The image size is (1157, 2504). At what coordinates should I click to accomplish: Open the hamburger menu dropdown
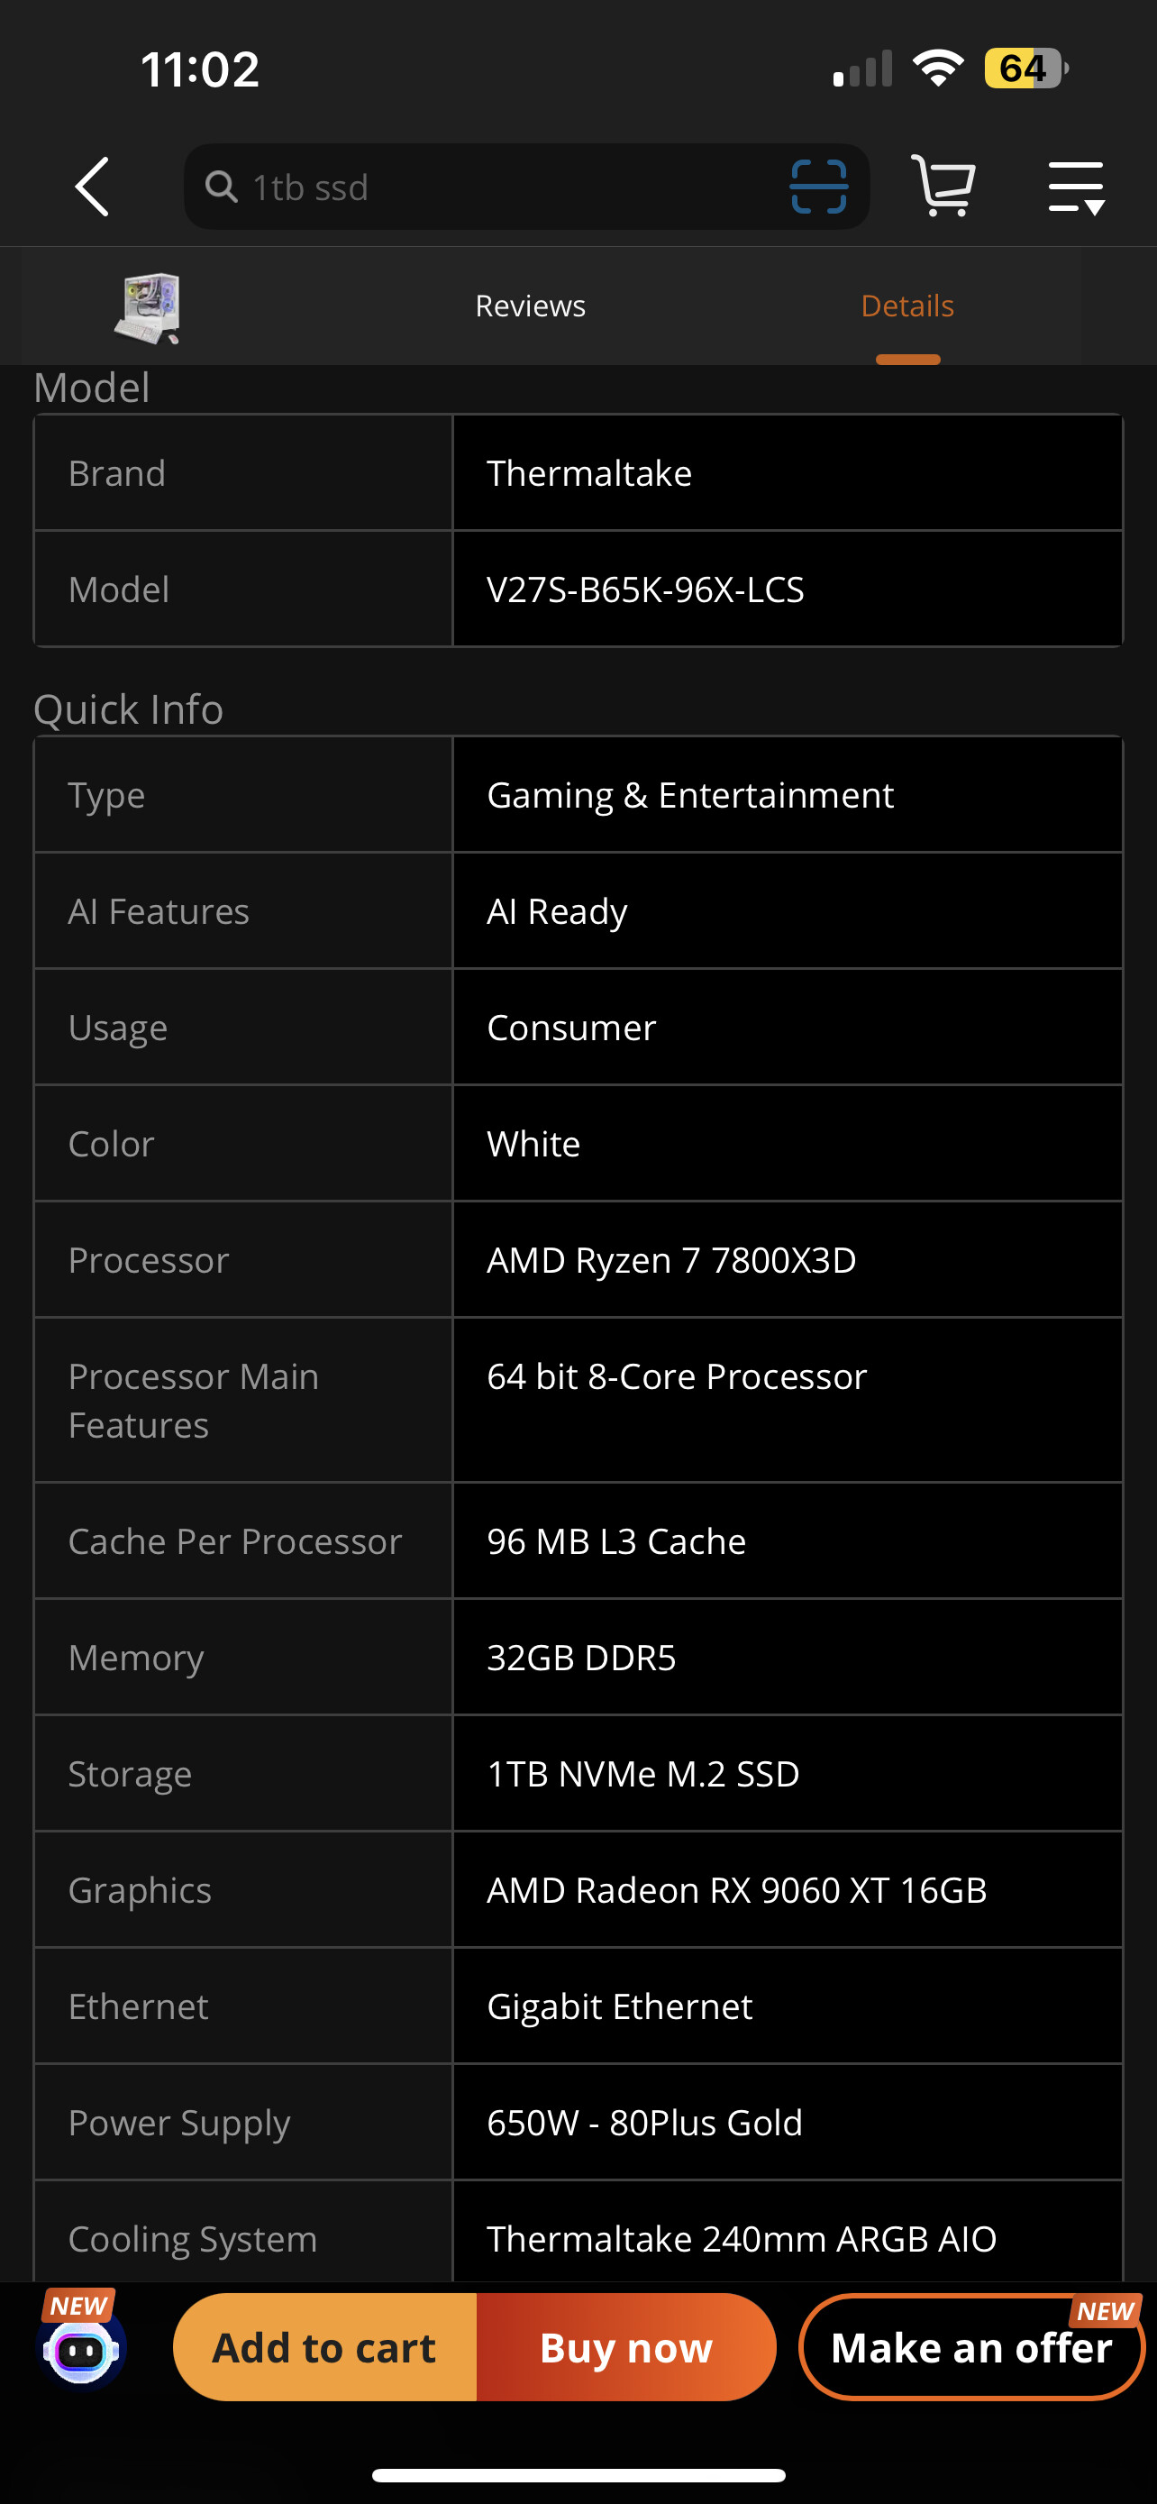point(1077,187)
